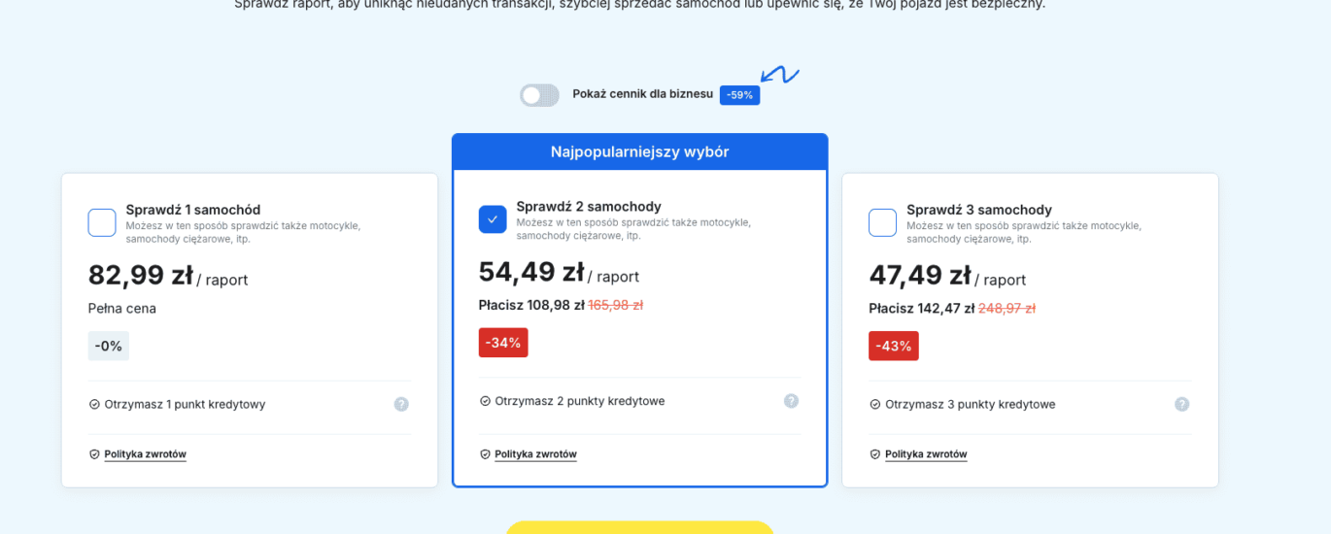The height and width of the screenshot is (534, 1331).
Task: Click check-circle icon next to 3 punkty kredytowe
Action: 875,404
